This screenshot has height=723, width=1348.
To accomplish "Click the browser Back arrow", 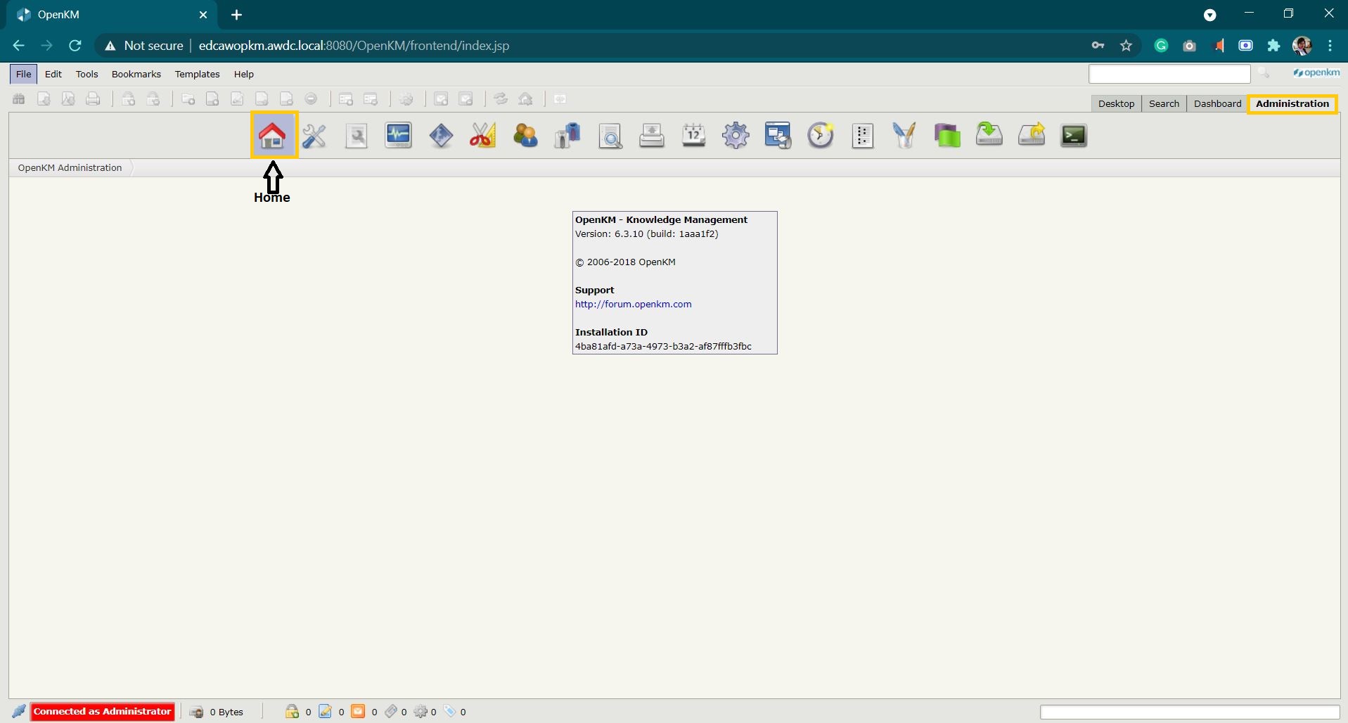I will pyautogui.click(x=19, y=46).
